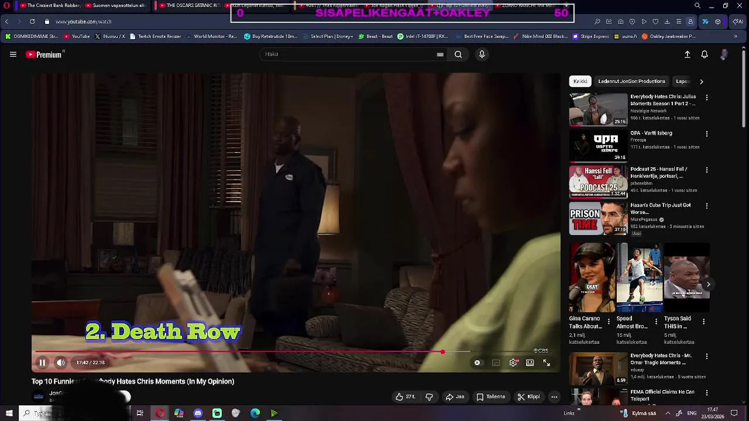This screenshot has width=749, height=421.
Task: Dislike the video with thumbs down
Action: click(430, 396)
